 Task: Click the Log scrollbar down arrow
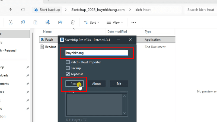[x=125, y=113]
